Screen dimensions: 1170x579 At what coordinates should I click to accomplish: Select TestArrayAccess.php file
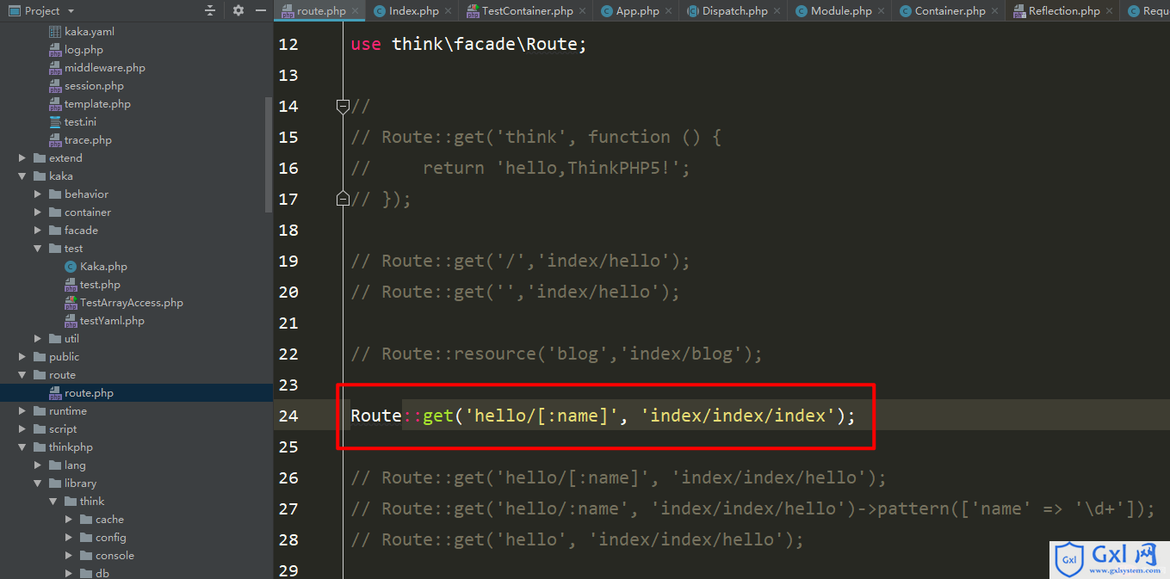tap(132, 303)
